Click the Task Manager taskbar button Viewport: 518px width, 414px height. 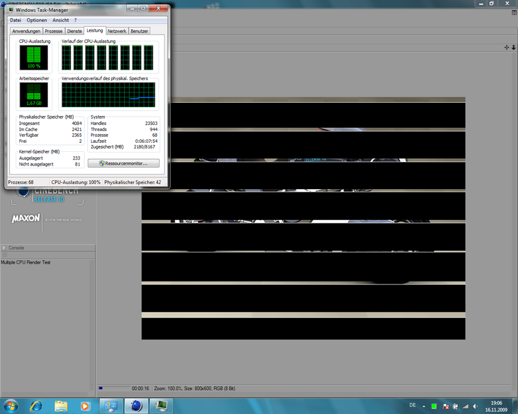click(x=162, y=404)
